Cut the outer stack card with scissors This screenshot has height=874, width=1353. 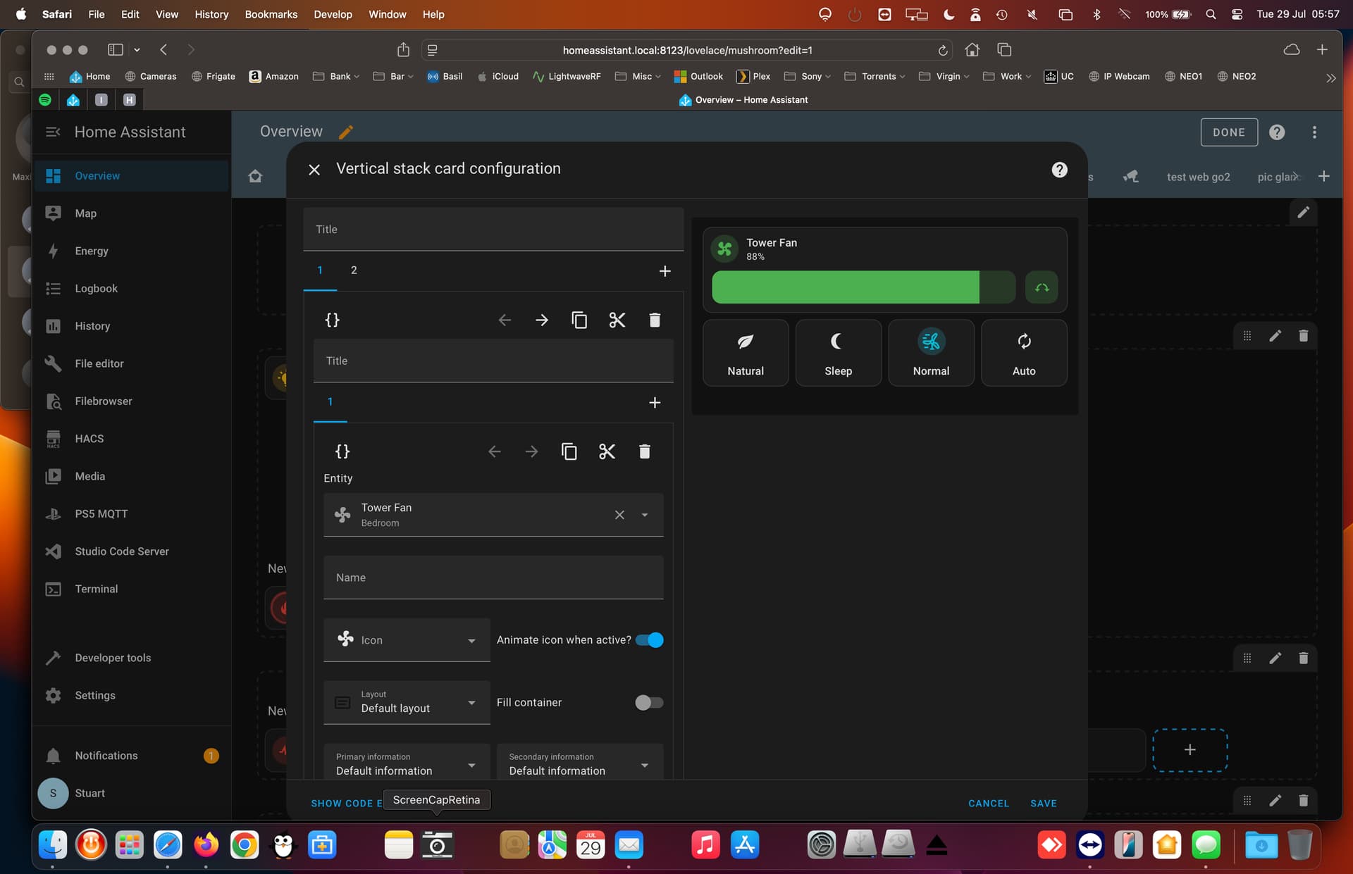[x=617, y=320]
